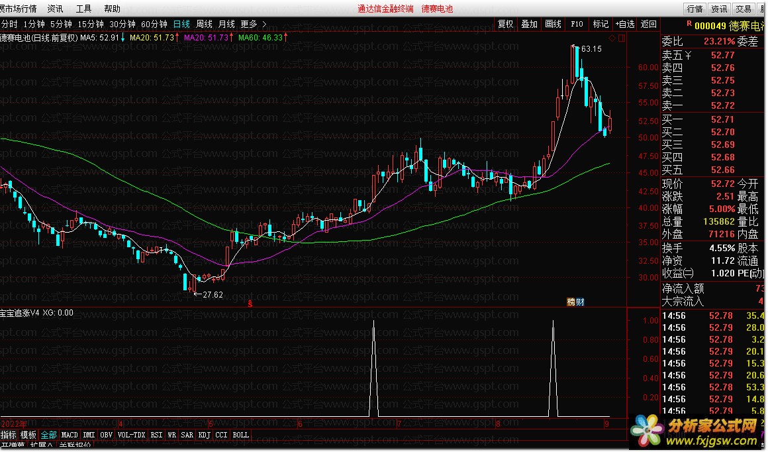The height and width of the screenshot is (452, 768).
Task: Click the top-right 交易 button
Action: (x=744, y=9)
